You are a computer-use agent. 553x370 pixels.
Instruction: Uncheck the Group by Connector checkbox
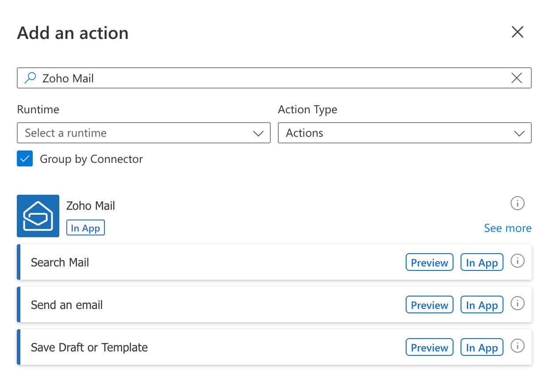(x=25, y=159)
